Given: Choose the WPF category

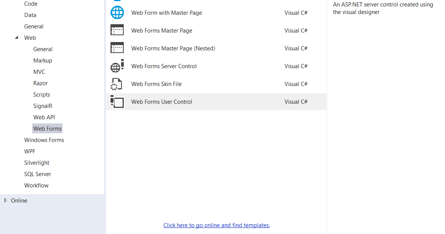Looking at the screenshot, I should [x=30, y=151].
